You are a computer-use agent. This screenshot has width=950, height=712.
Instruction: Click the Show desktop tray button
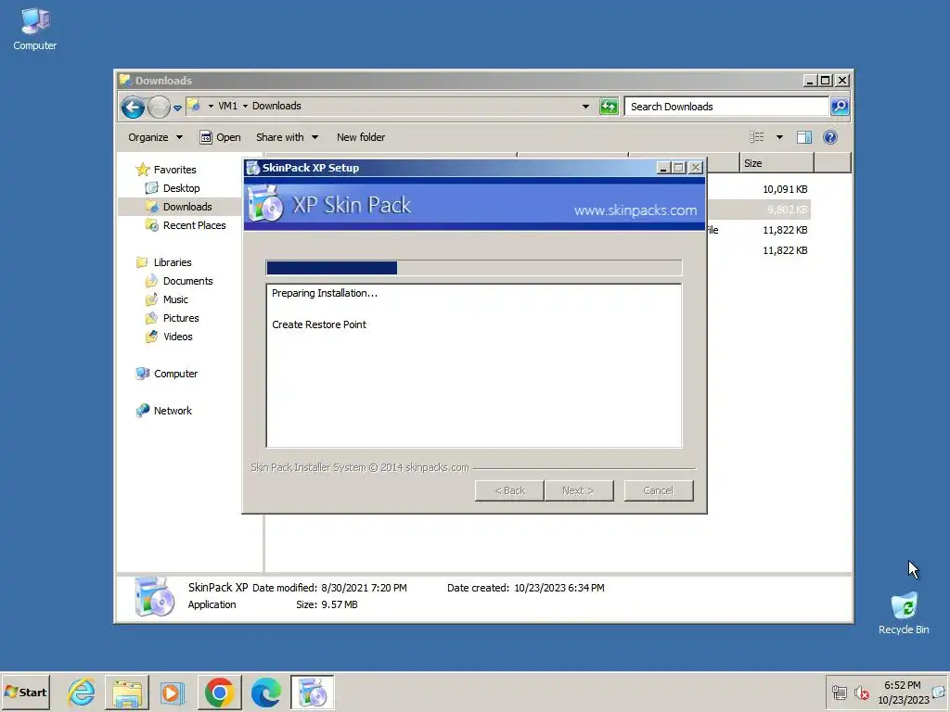[x=941, y=692]
